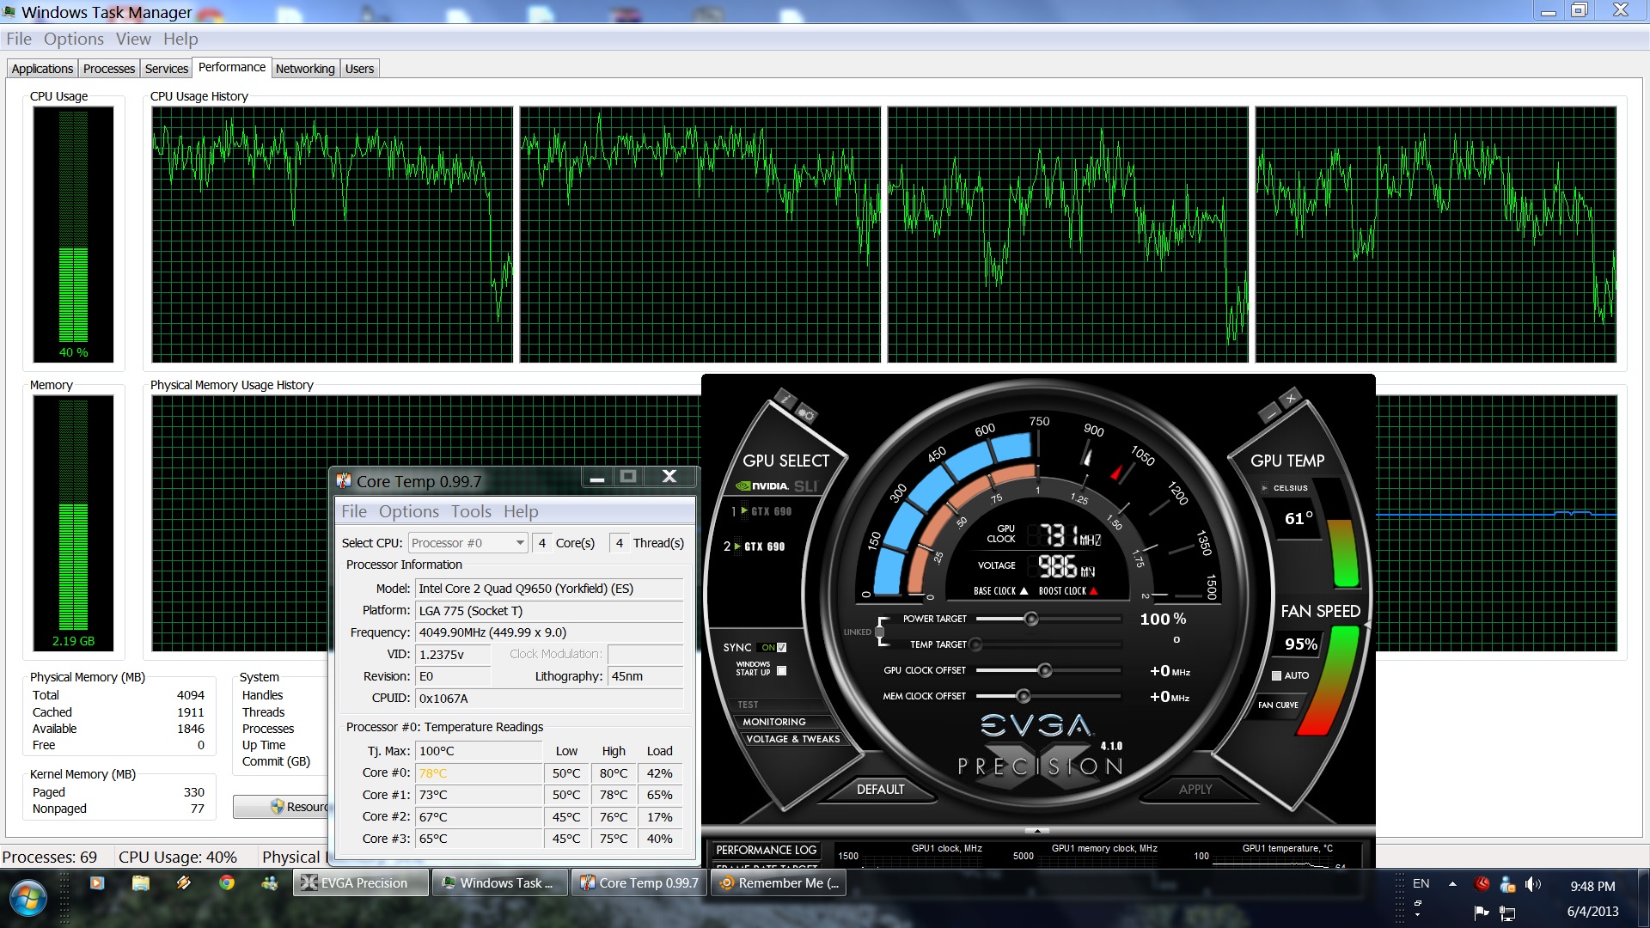Click Chrome icon in taskbar

[227, 882]
